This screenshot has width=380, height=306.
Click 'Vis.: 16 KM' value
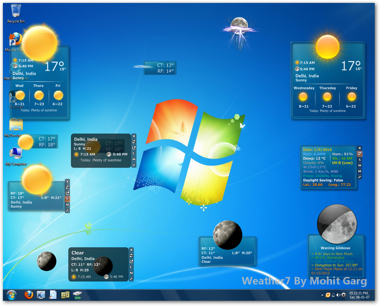click(342, 159)
